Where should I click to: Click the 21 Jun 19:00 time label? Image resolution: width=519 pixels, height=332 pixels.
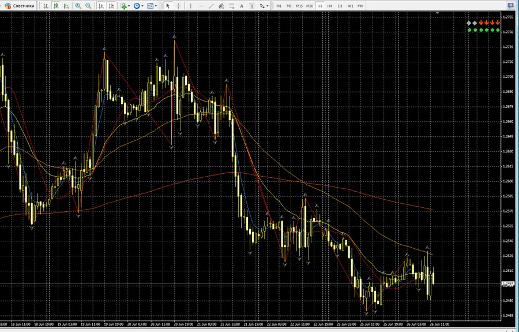point(254,324)
